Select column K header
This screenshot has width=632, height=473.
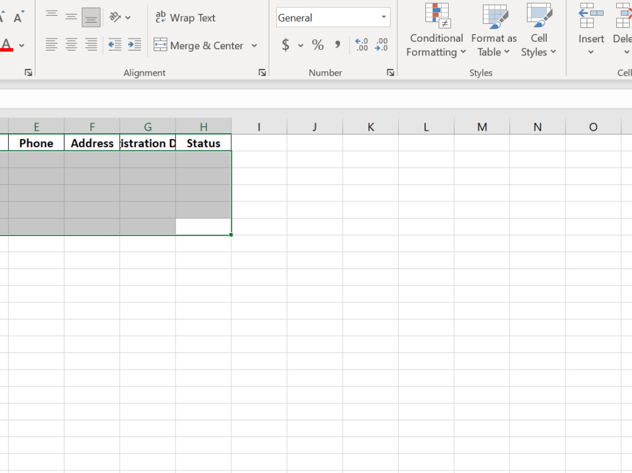point(370,127)
